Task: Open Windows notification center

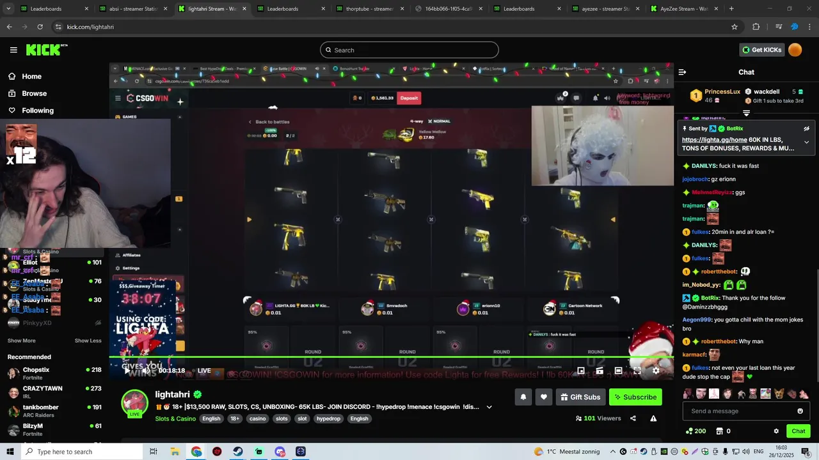Action: point(806,452)
